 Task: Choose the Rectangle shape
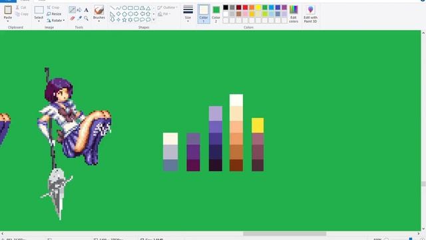[130, 8]
